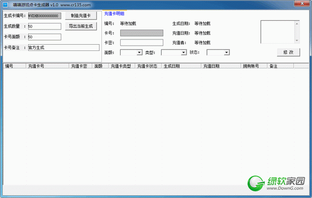Viewport: 312px width, 198px height.
Task: Click the app icon in the title bar
Action: coord(5,5)
